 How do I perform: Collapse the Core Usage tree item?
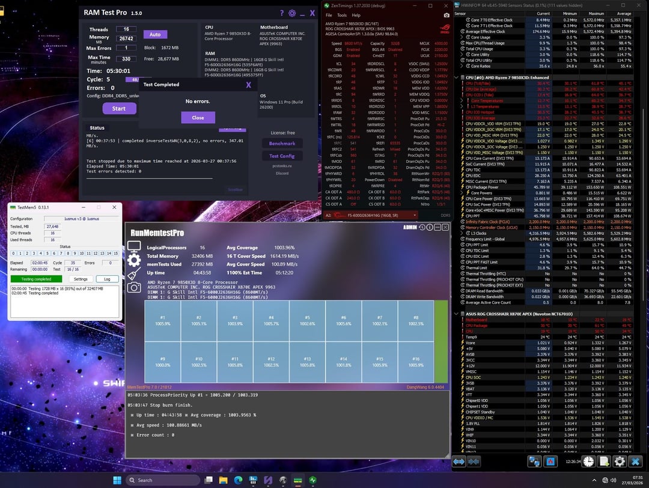461,37
